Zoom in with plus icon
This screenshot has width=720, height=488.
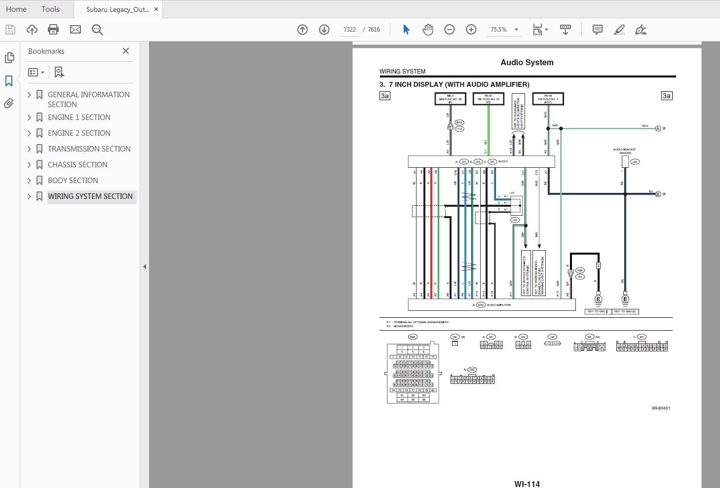click(x=471, y=30)
